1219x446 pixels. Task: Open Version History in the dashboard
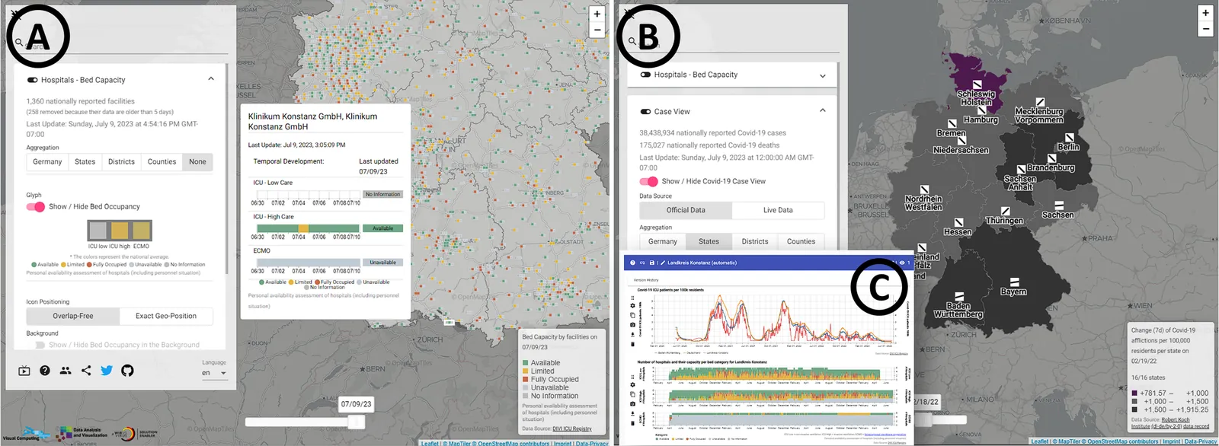(645, 280)
